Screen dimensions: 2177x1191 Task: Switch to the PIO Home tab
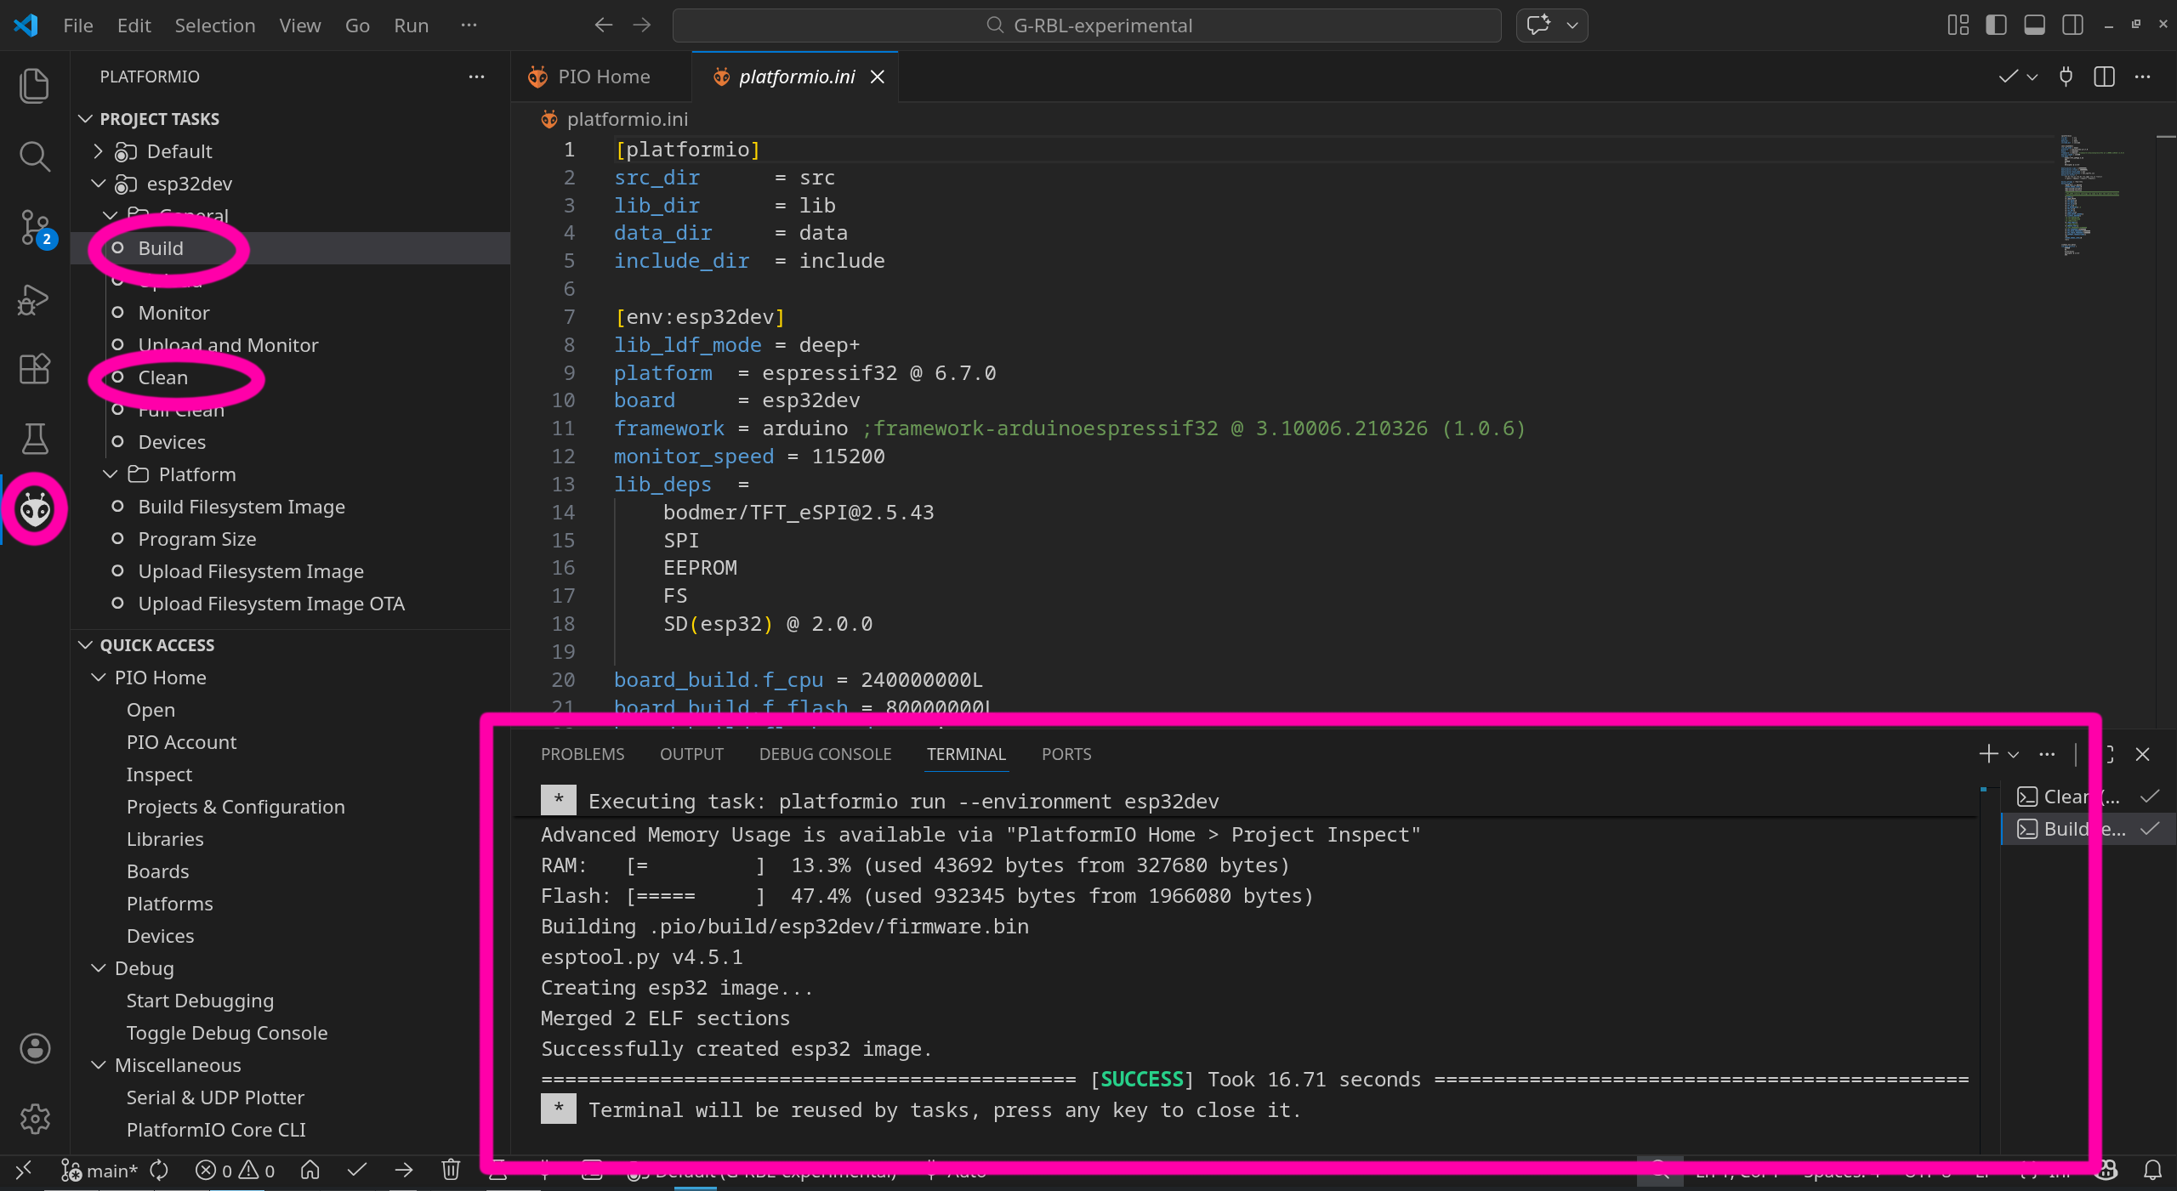click(603, 77)
